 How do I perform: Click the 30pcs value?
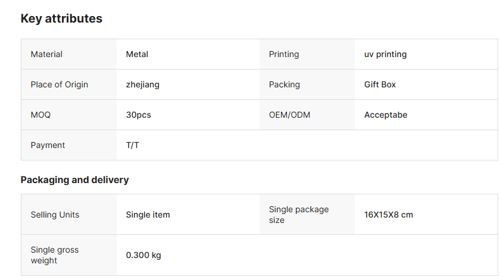(138, 115)
